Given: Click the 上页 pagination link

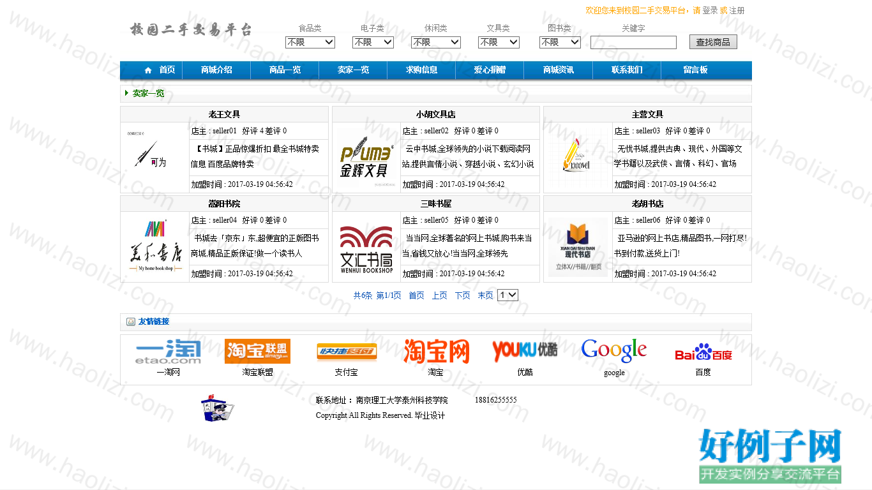Looking at the screenshot, I should pyautogui.click(x=439, y=295).
